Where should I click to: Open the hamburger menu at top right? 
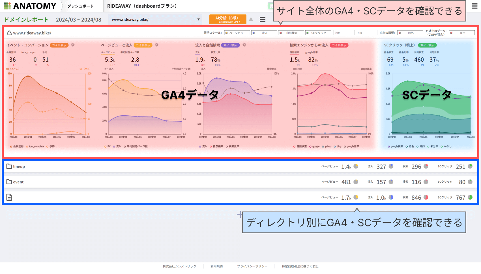[474, 6]
